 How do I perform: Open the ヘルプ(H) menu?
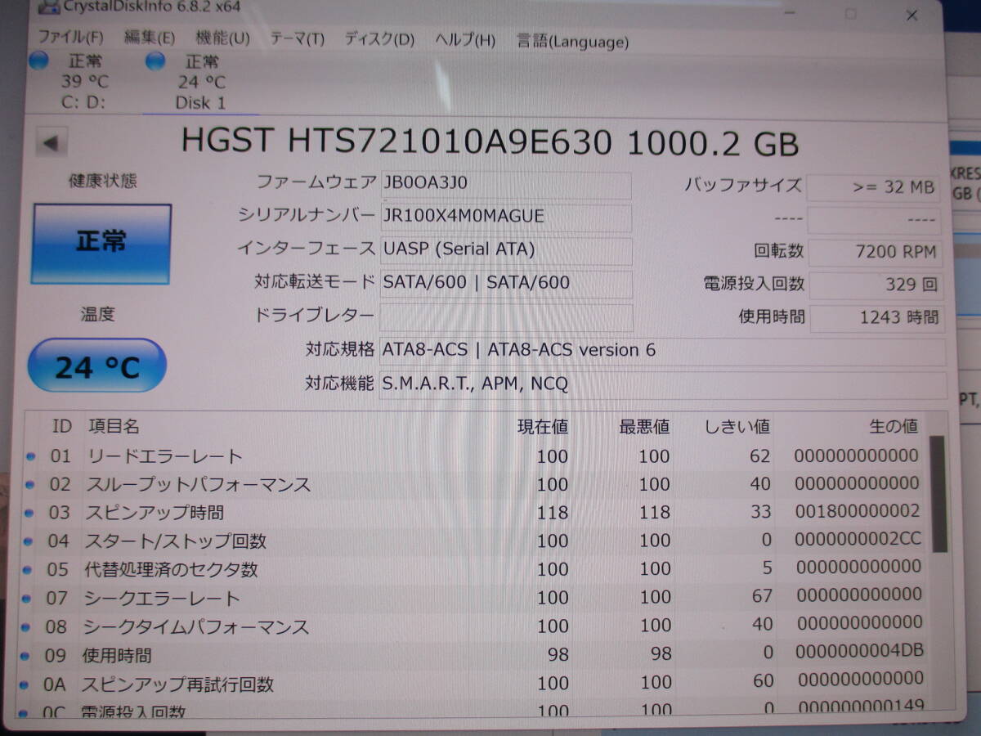click(x=464, y=41)
